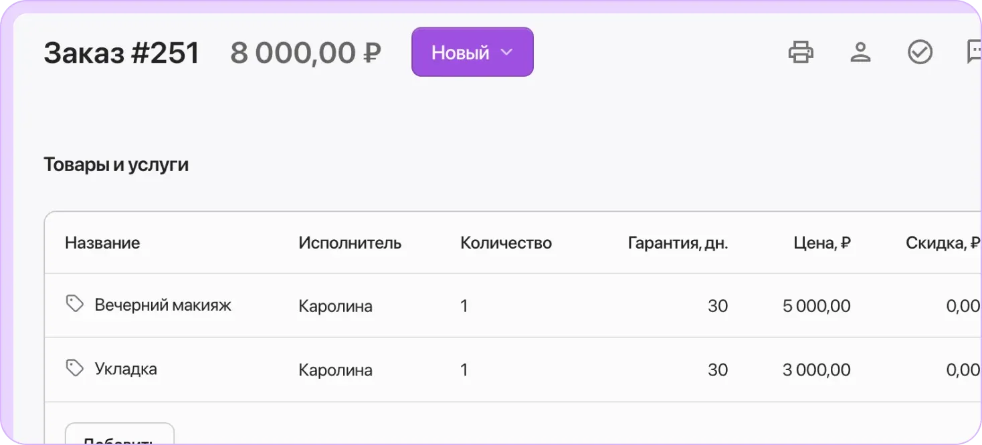
Task: Click the Исполнитель column header
Action: (350, 243)
